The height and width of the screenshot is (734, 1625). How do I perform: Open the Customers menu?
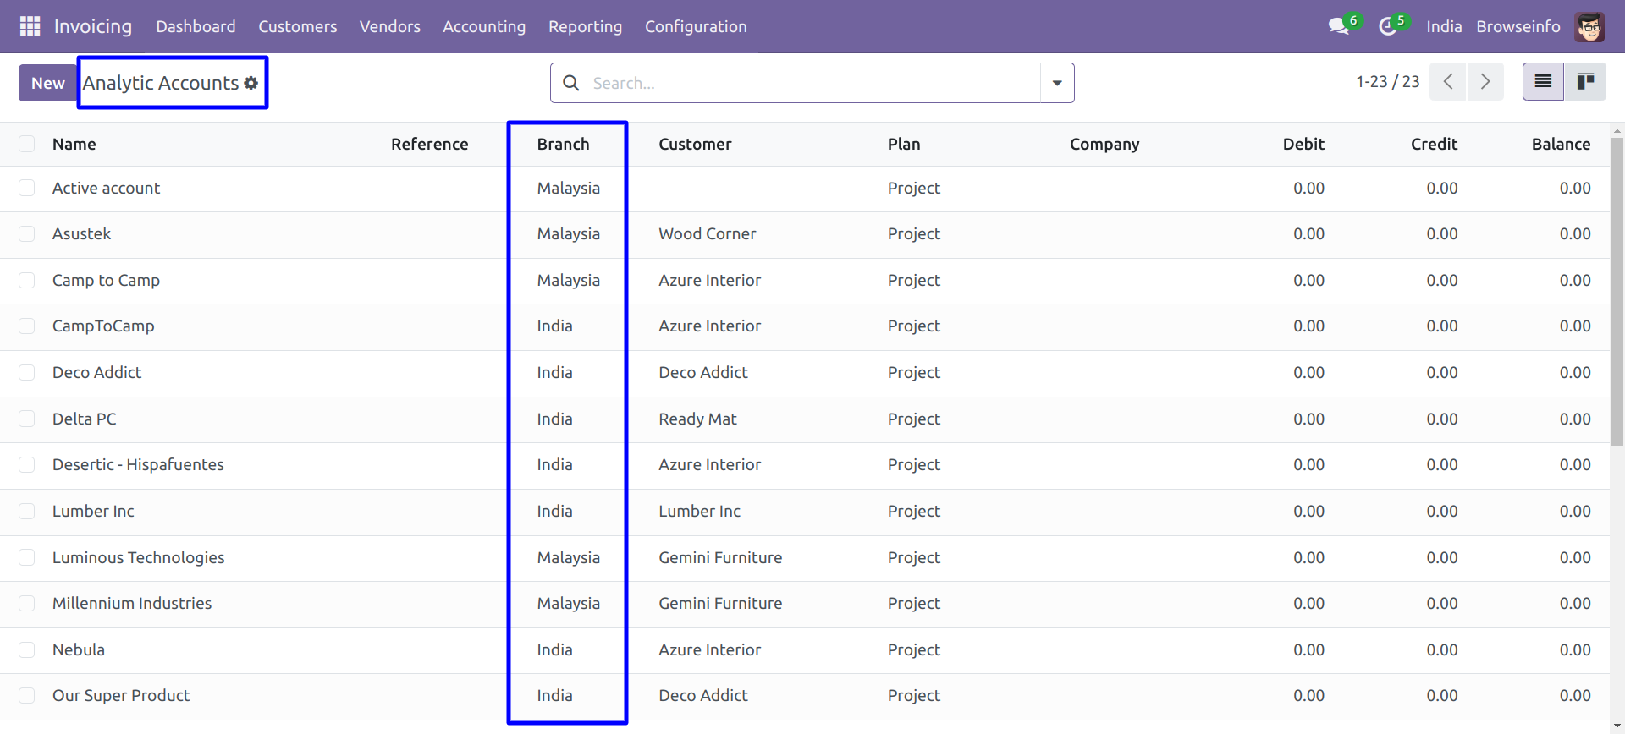pos(297,26)
